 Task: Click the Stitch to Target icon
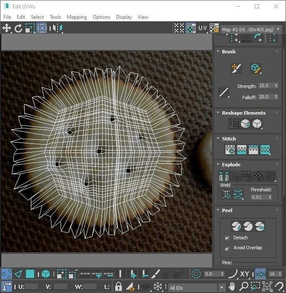(x=230, y=150)
